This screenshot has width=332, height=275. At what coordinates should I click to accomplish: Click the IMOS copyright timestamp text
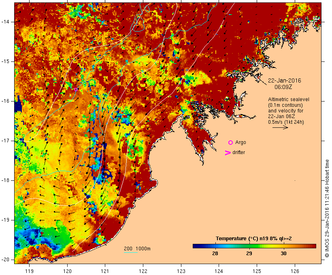tap(327, 208)
